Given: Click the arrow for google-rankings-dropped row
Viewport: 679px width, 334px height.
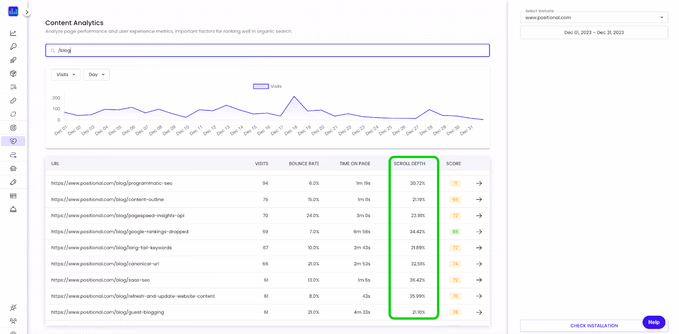Looking at the screenshot, I should (x=479, y=232).
